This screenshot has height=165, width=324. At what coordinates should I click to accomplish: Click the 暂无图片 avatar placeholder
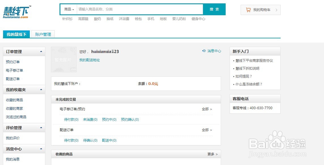coord(64,60)
